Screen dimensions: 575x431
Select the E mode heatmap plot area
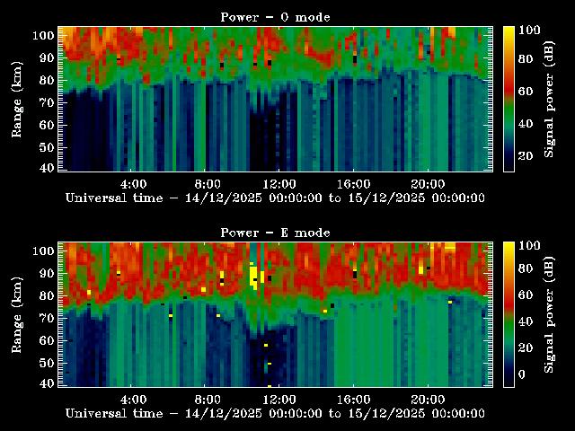(x=275, y=314)
